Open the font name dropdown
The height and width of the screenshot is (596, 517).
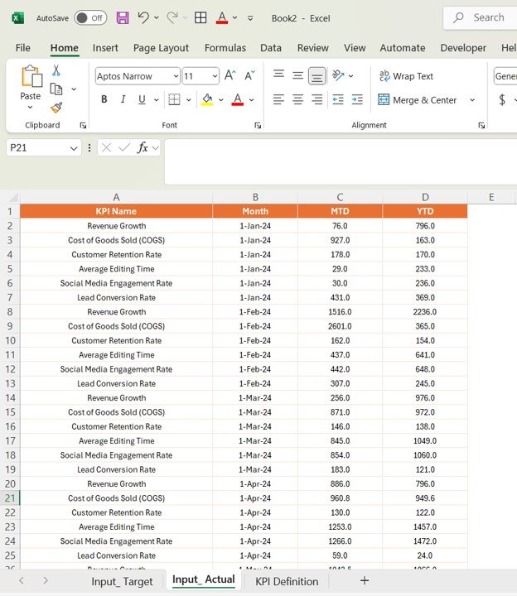[x=175, y=76]
